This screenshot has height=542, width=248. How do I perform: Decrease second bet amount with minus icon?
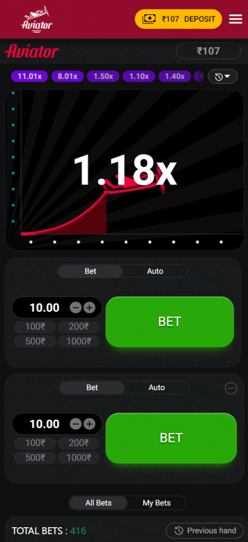coord(76,424)
